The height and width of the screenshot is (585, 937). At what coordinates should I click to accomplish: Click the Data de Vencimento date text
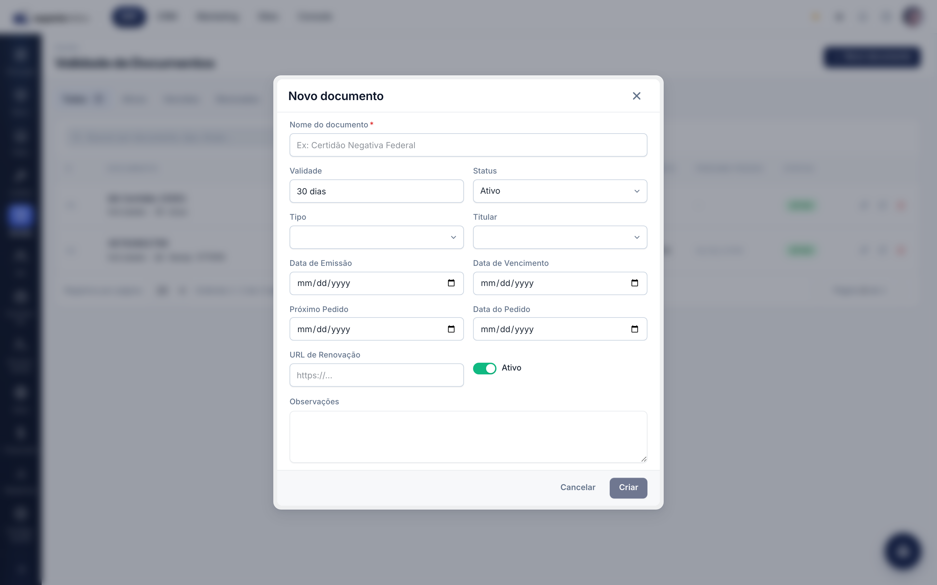pos(507,283)
